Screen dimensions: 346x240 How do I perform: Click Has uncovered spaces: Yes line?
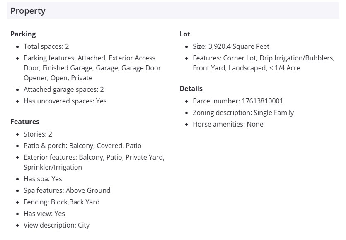click(65, 101)
